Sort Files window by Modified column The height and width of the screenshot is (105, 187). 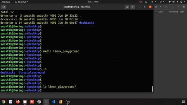tap(174, 12)
